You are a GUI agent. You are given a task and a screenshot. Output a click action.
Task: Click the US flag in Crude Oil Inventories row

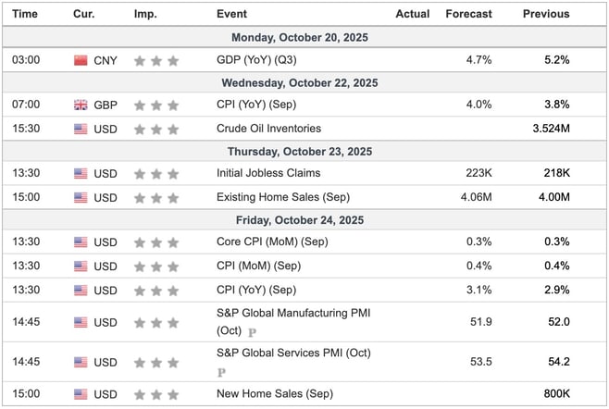tap(81, 129)
